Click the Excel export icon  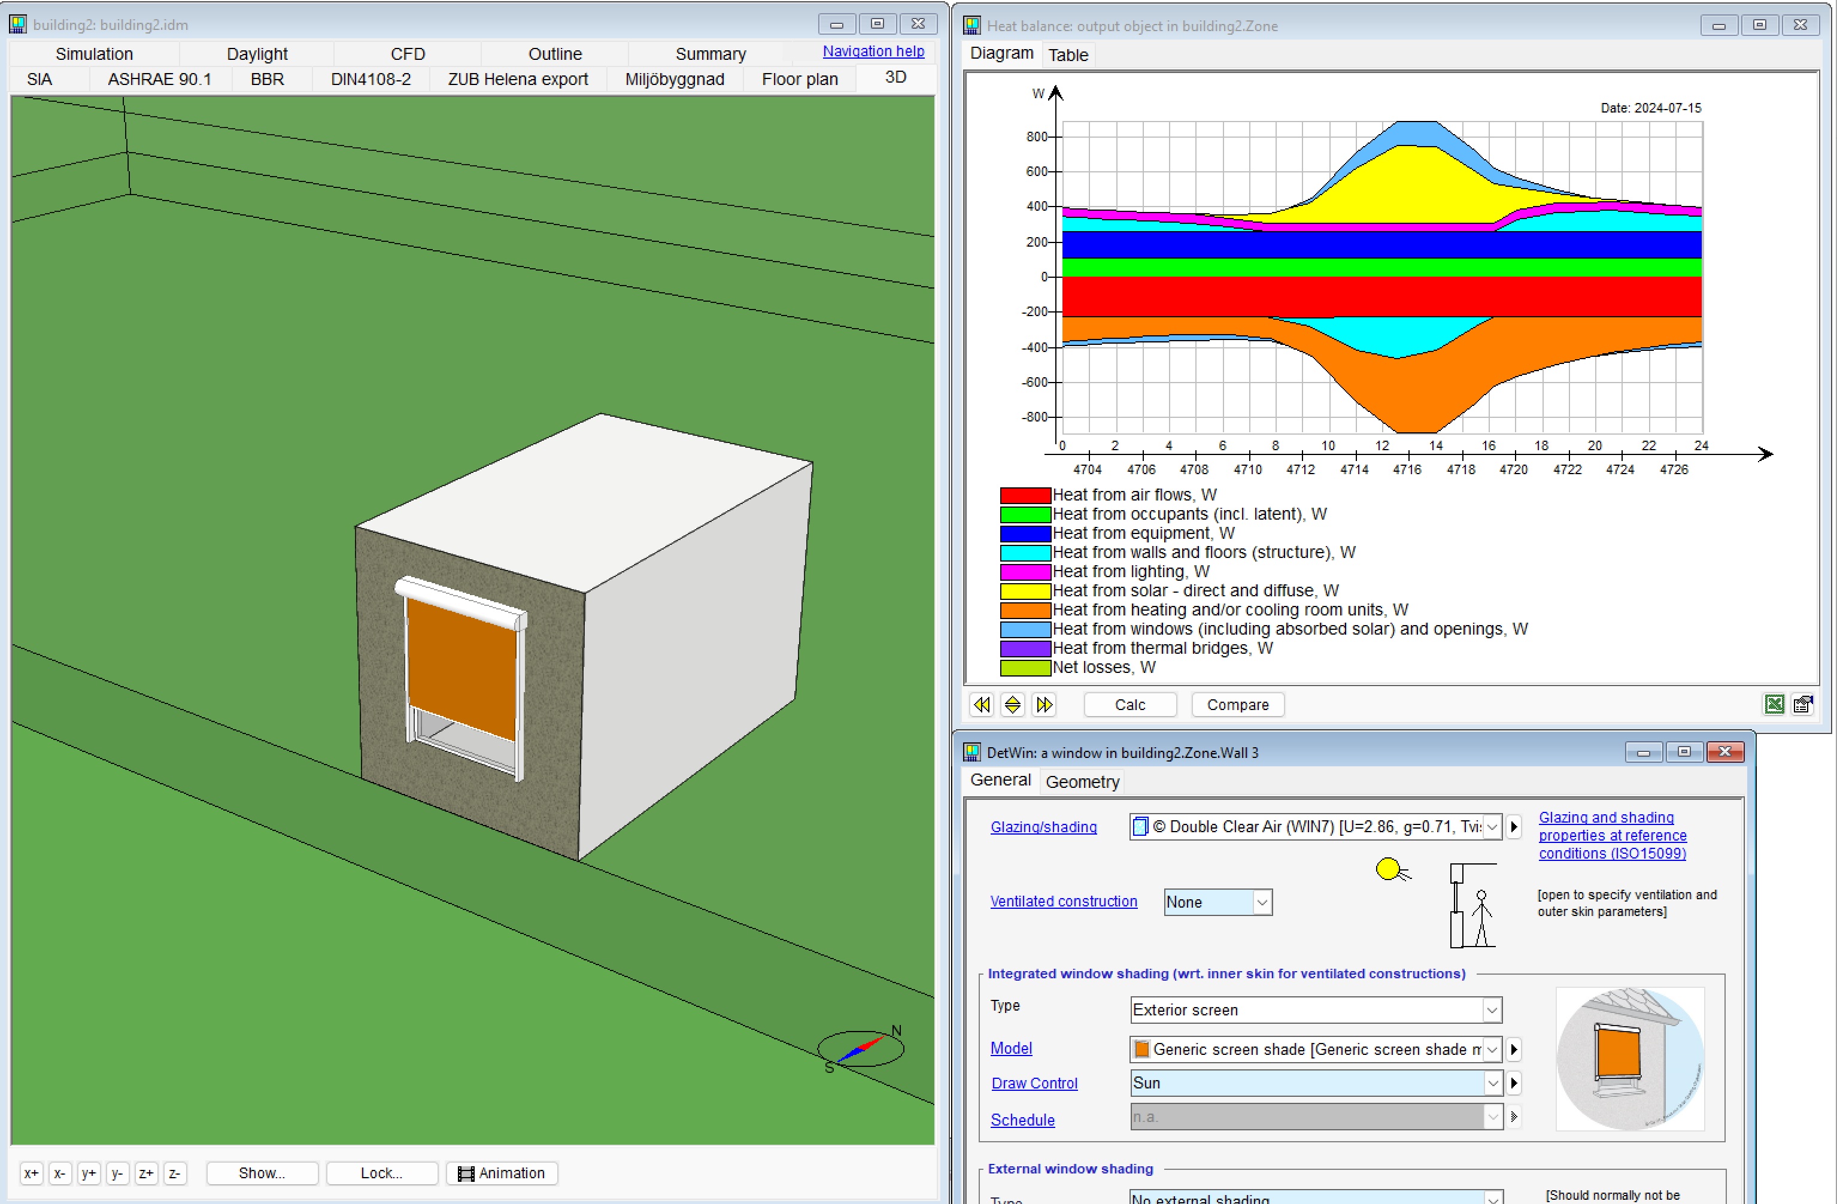(x=1774, y=704)
